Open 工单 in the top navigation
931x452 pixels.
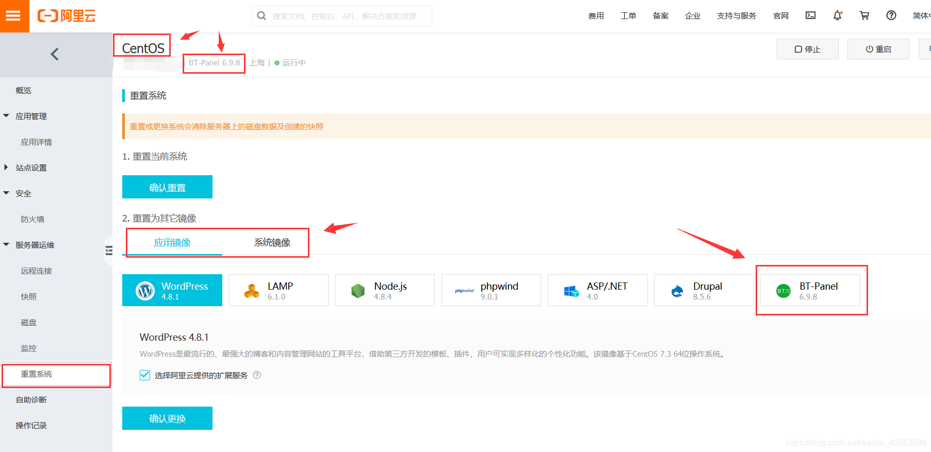point(628,16)
